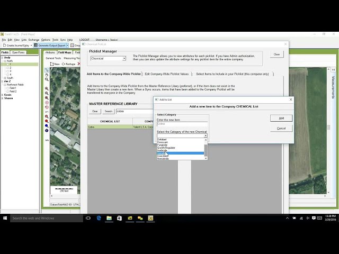
Task: Switch to the Attributes tab
Action: (x=50, y=52)
